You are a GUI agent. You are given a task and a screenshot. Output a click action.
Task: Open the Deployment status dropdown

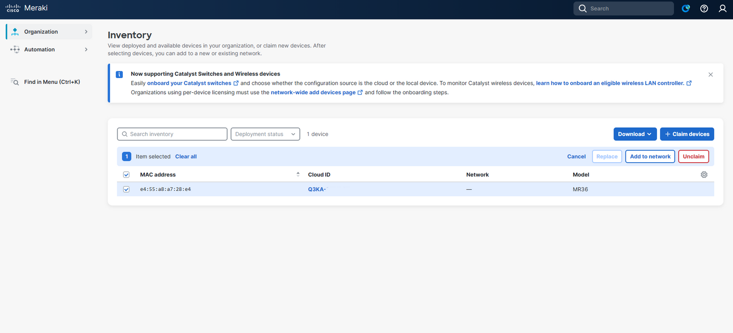click(x=266, y=134)
